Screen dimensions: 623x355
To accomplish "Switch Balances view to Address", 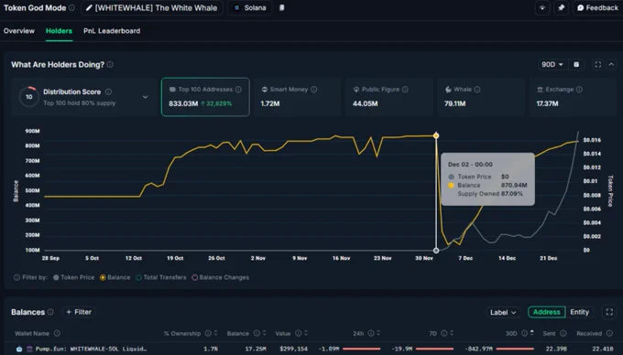I will (546, 312).
